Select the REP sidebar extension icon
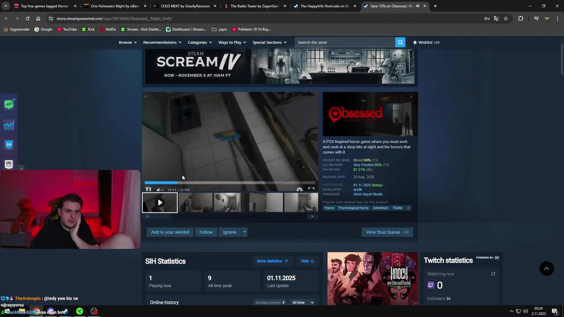 click(9, 104)
